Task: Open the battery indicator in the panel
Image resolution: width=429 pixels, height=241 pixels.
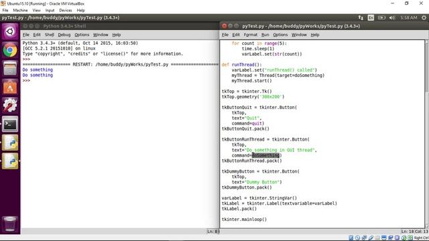Action: click(x=381, y=18)
